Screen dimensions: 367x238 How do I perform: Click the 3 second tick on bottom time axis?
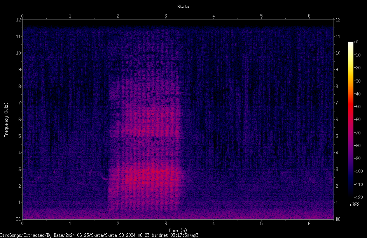pyautogui.click(x=166, y=224)
